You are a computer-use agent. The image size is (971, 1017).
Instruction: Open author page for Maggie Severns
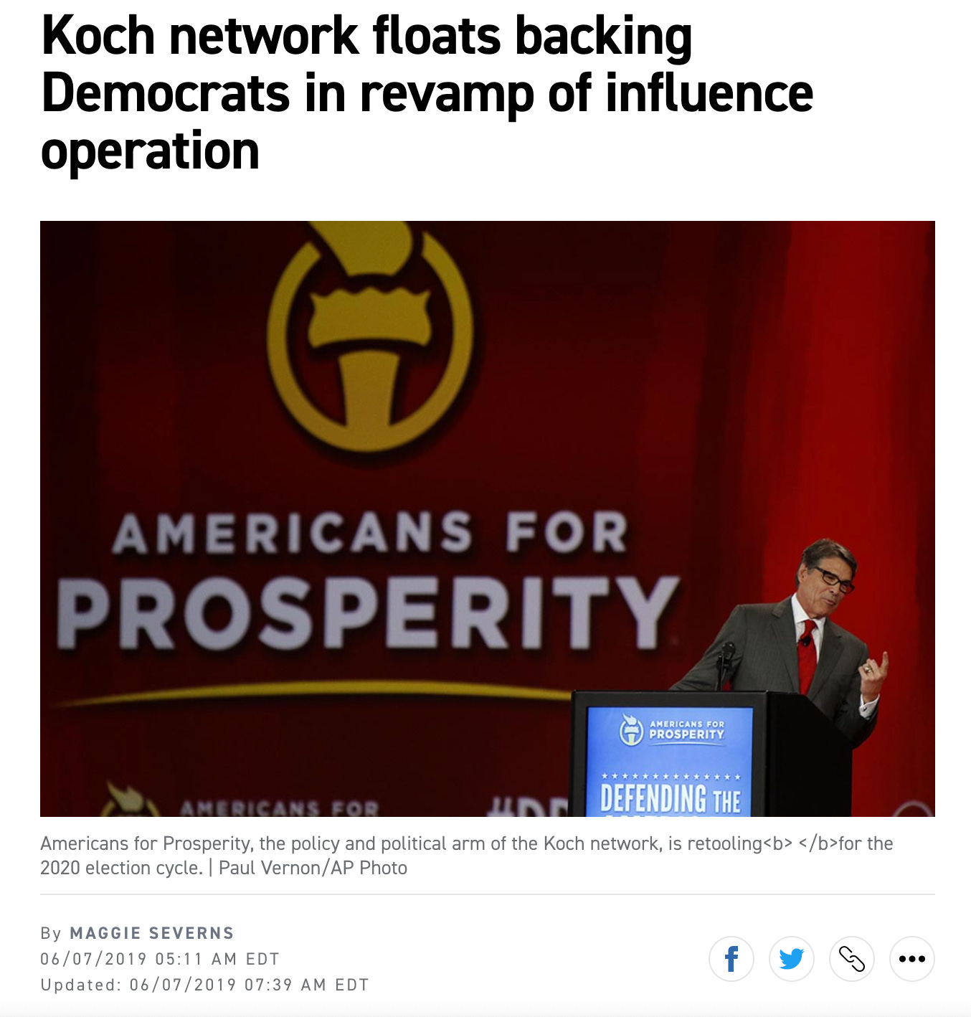click(x=152, y=933)
